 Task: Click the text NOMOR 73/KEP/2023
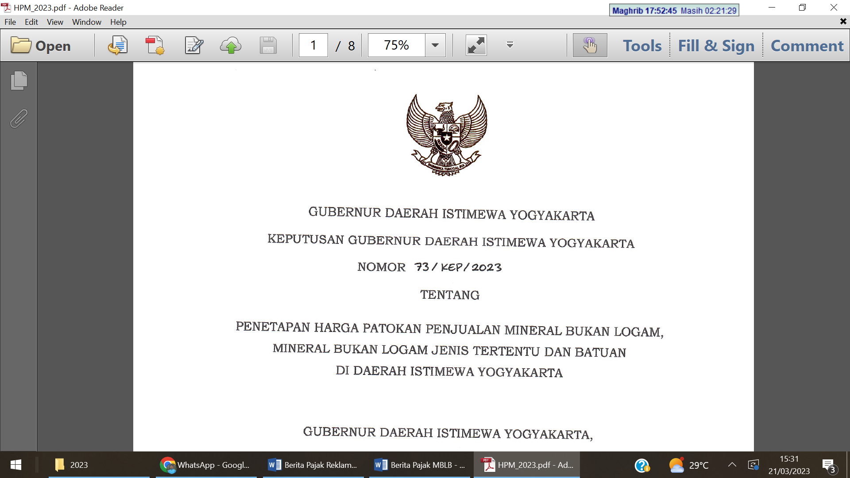coord(429,267)
